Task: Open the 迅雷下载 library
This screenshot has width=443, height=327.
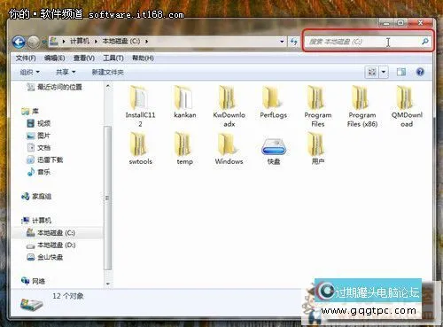Action: point(44,160)
